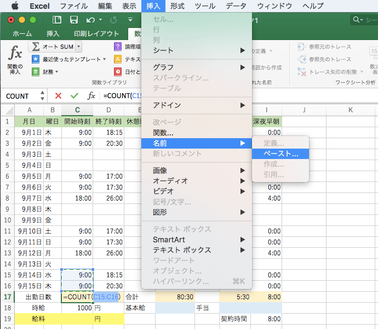Select row 17 header
This screenshot has width=378, height=329.
click(x=8, y=297)
